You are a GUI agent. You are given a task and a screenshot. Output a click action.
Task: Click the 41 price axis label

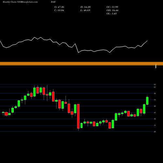click(x=155, y=112)
